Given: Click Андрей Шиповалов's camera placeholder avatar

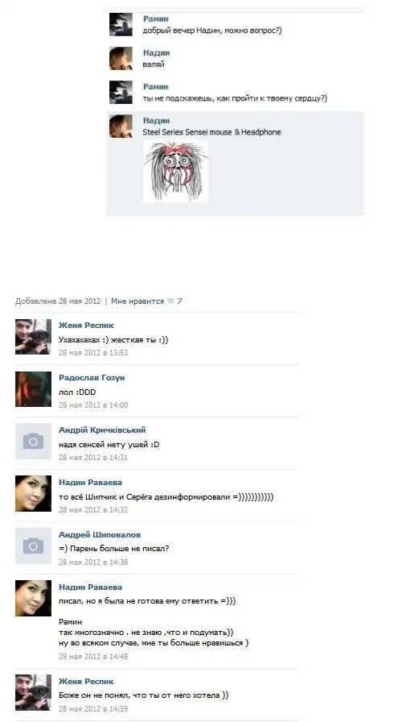Looking at the screenshot, I should tap(33, 546).
